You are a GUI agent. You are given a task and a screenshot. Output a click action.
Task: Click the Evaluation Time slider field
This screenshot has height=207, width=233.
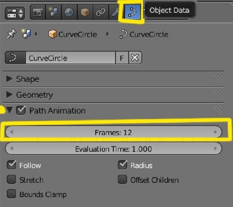point(114,149)
